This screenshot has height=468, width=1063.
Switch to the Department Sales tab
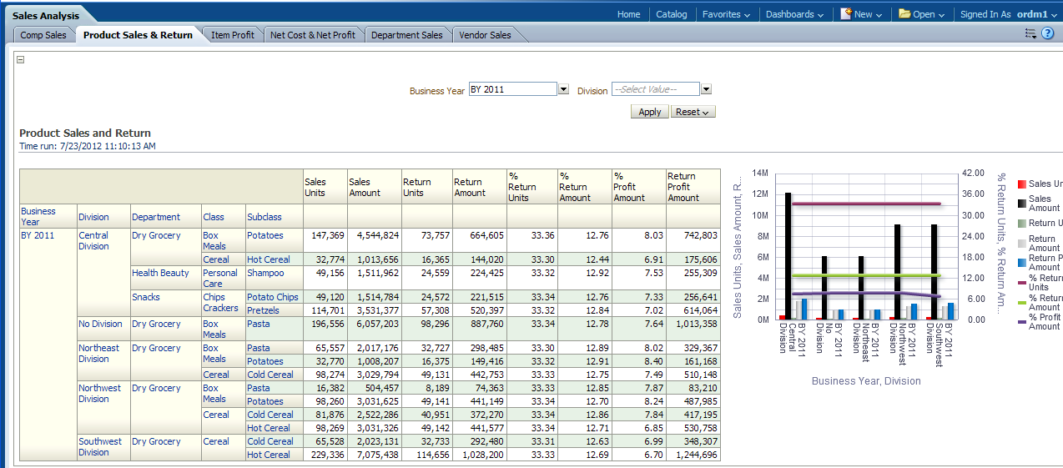point(406,35)
